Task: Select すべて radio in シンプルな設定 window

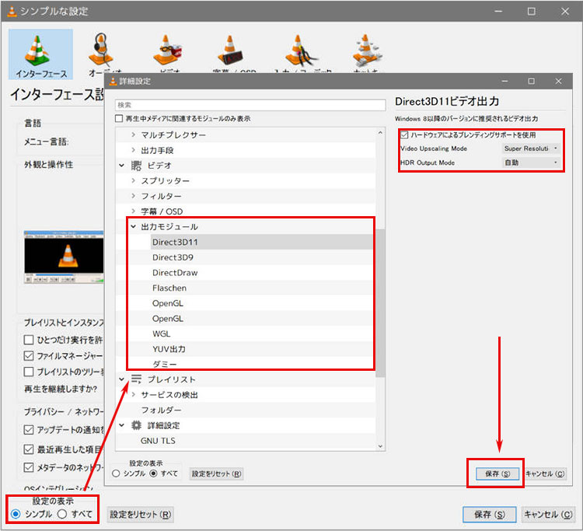Action: coord(62,514)
